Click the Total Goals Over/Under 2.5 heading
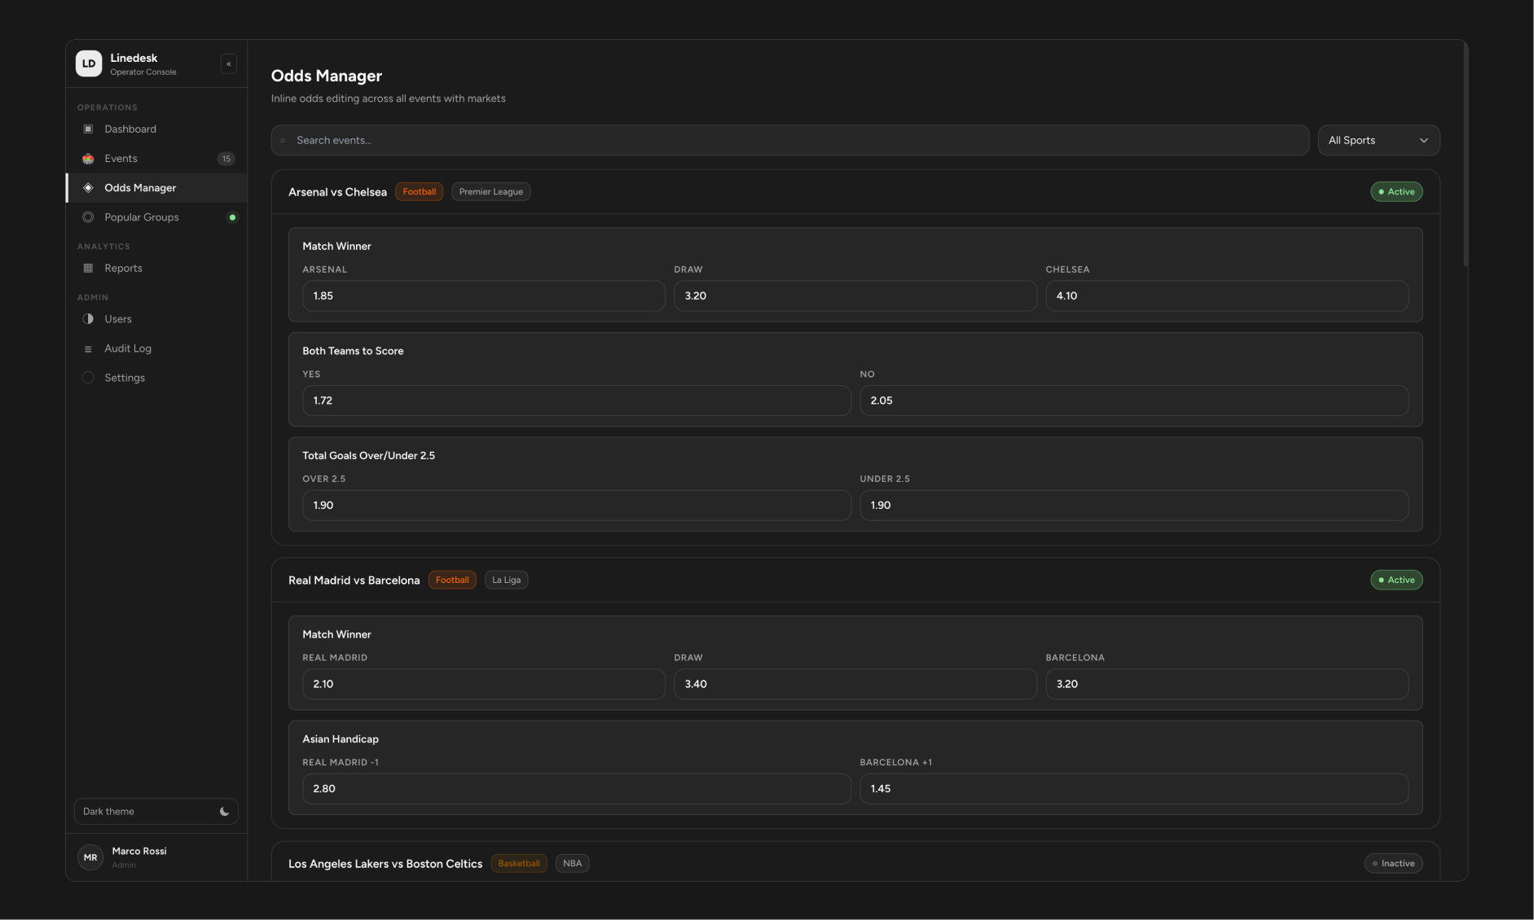The image size is (1534, 920). coord(368,456)
